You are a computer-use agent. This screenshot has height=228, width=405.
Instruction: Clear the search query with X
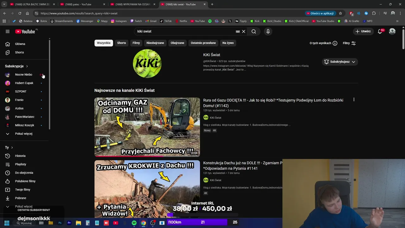pyautogui.click(x=244, y=31)
